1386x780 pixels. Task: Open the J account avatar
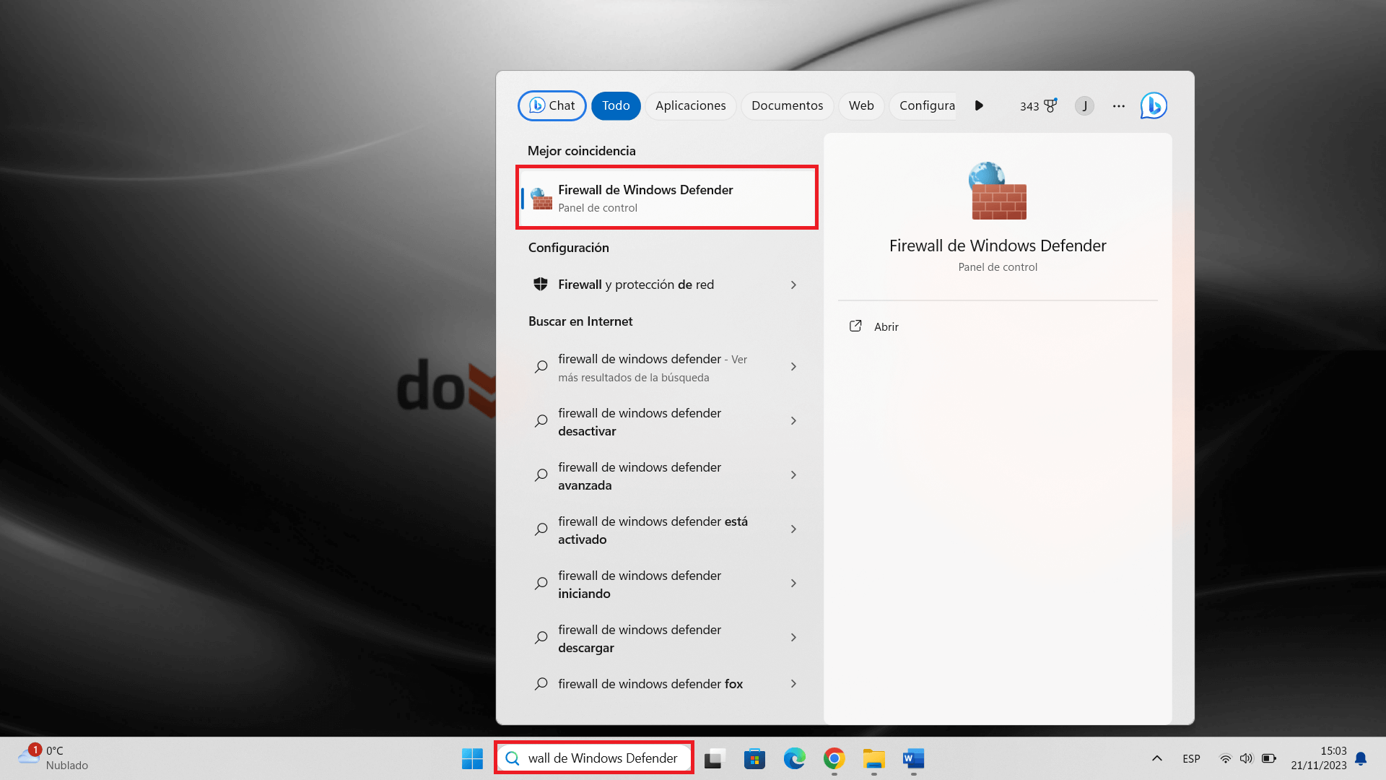1084,105
